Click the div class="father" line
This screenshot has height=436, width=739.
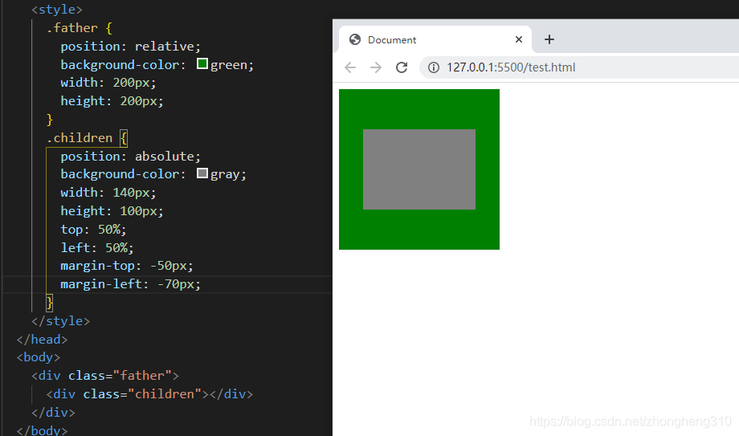click(105, 376)
